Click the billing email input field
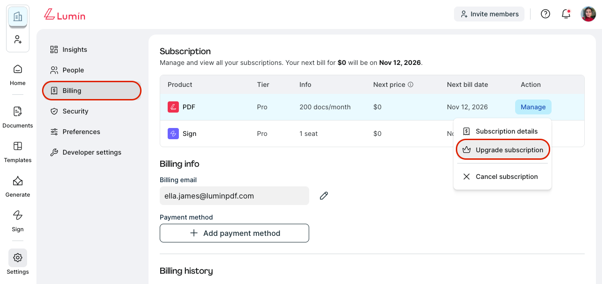Viewport: 602px width, 284px height. tap(234, 196)
